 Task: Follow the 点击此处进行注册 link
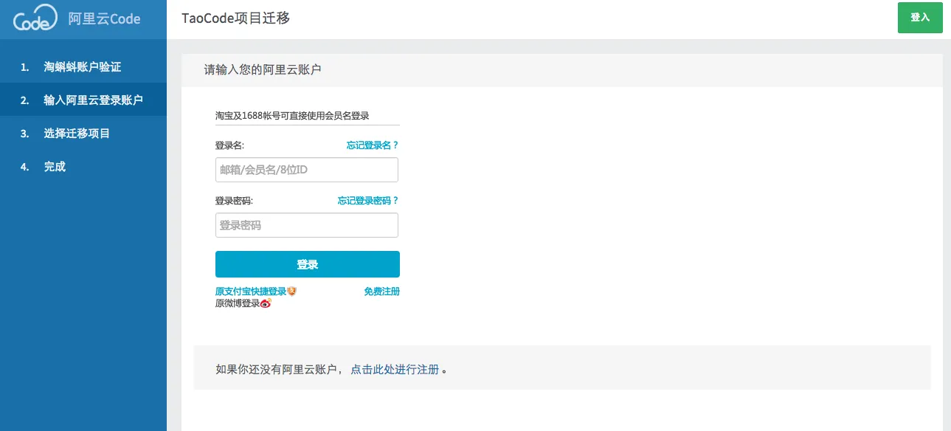click(x=395, y=370)
